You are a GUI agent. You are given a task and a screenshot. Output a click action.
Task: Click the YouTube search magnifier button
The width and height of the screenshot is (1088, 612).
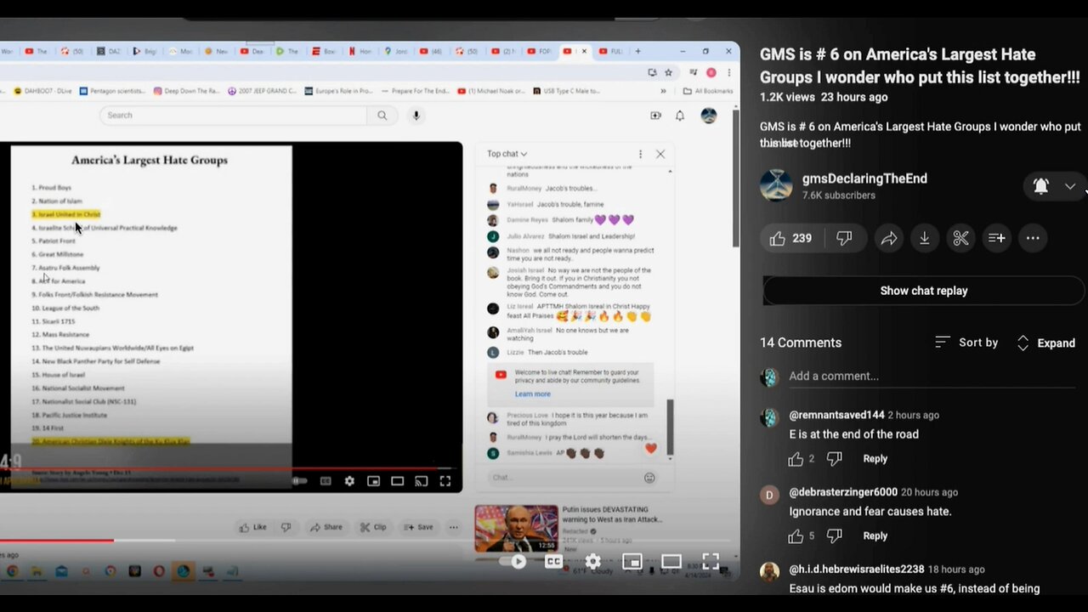[x=382, y=116]
